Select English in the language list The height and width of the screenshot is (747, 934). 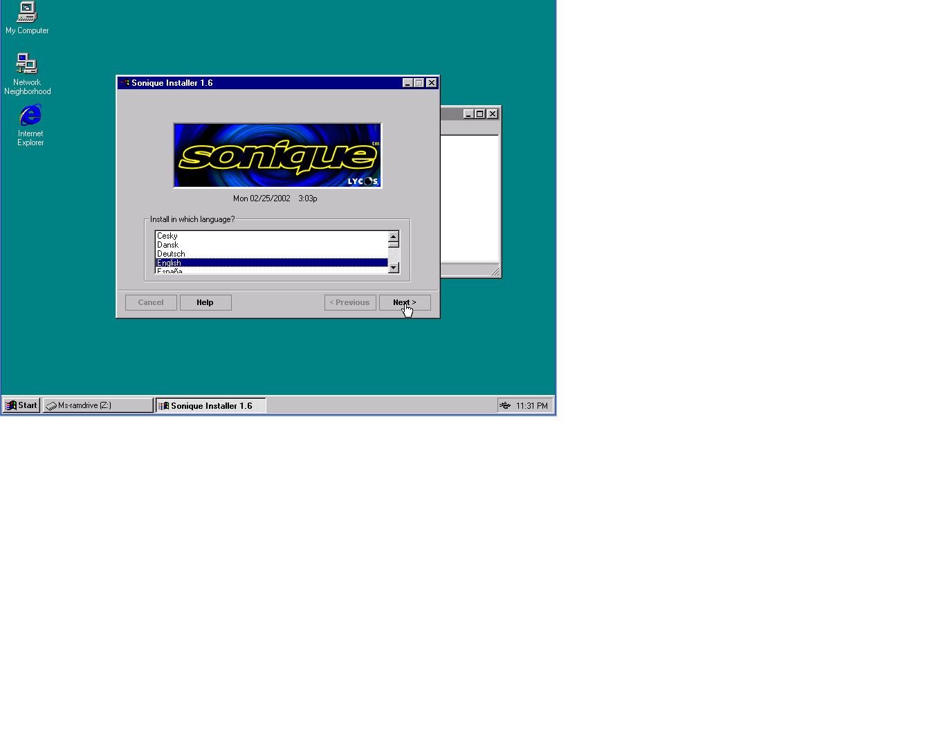click(x=271, y=263)
